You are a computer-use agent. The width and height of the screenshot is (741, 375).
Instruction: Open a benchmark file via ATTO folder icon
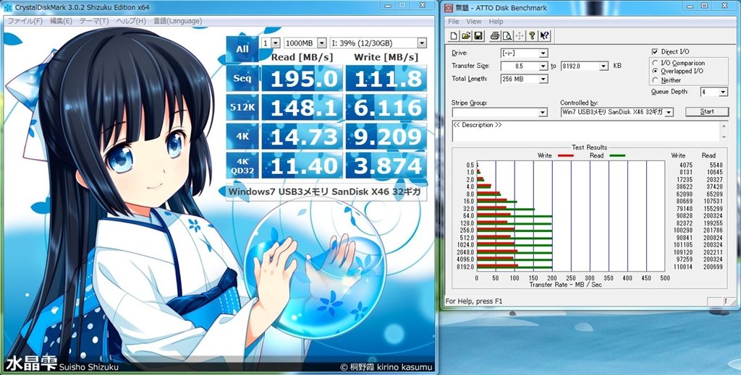[x=465, y=36]
